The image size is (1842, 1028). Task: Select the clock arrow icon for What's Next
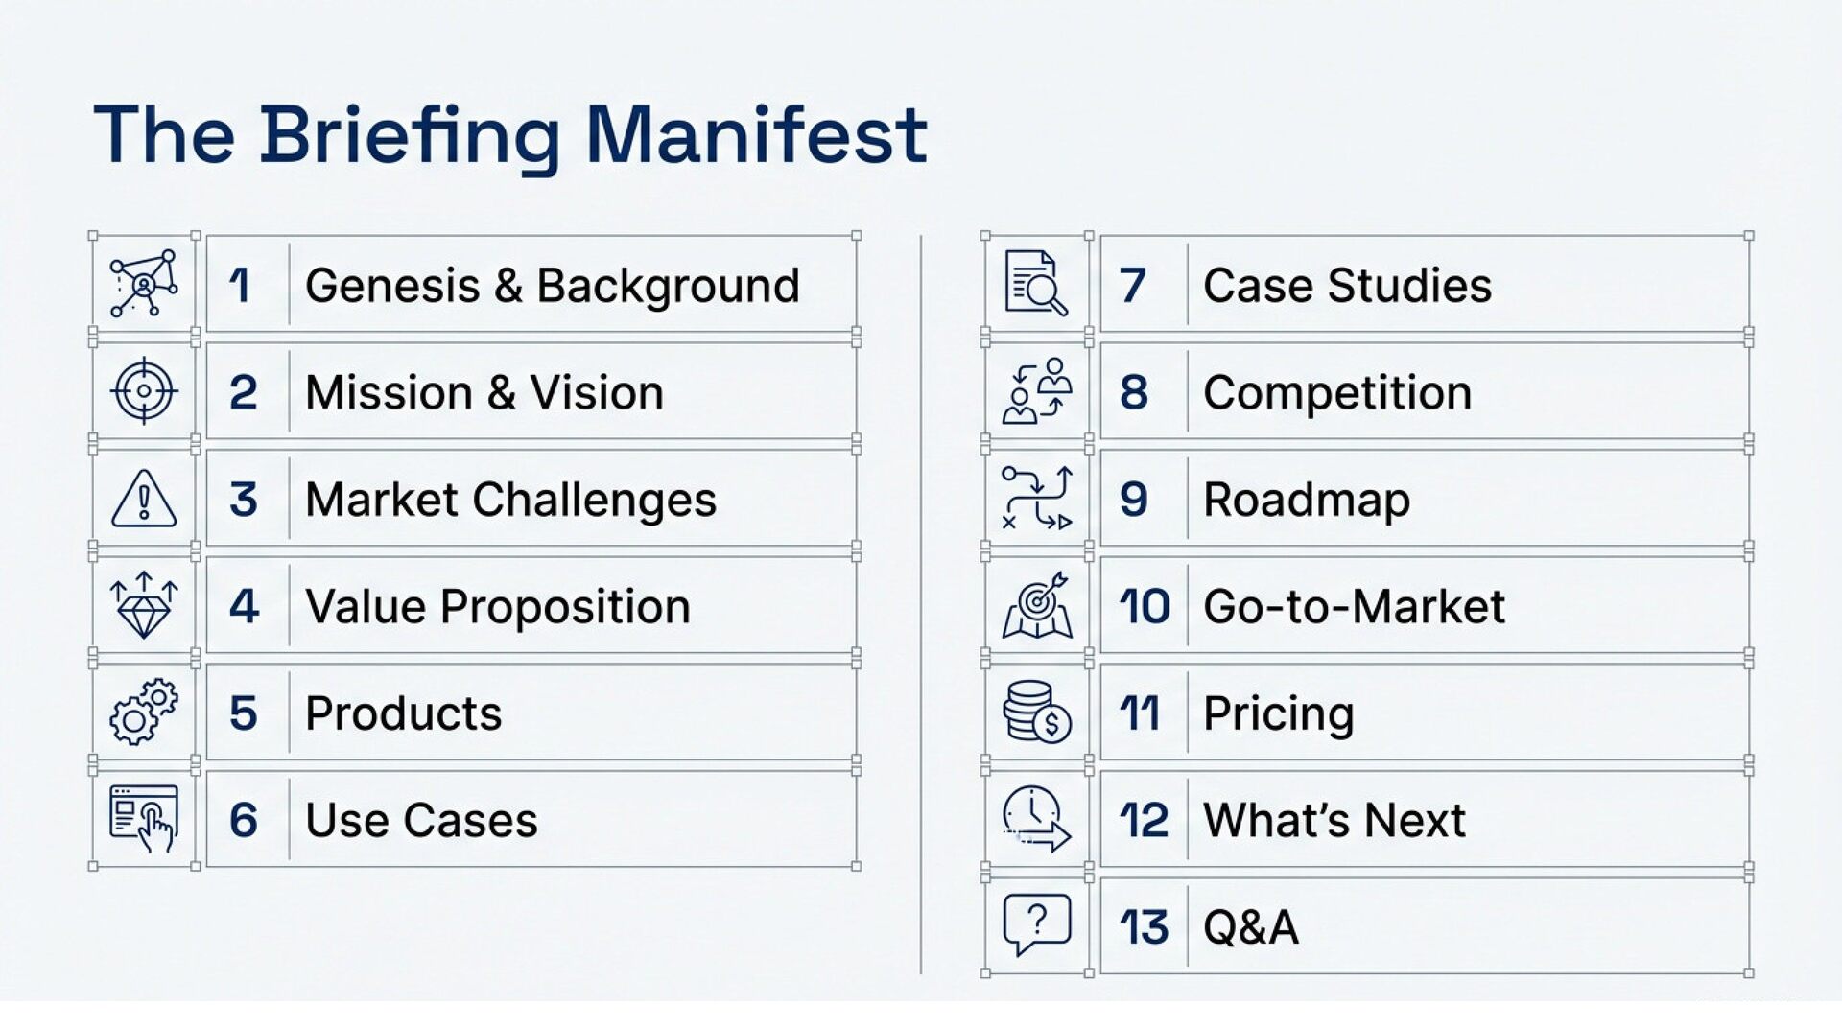click(1036, 820)
